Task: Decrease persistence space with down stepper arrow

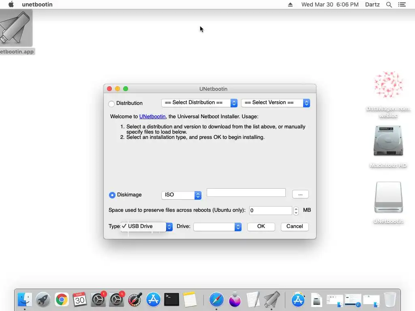Action: click(x=296, y=213)
